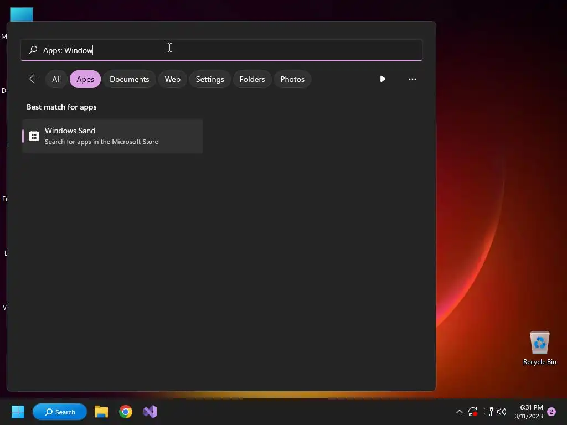The height and width of the screenshot is (425, 567).
Task: Switch to the Folders filter tab
Action: point(252,79)
